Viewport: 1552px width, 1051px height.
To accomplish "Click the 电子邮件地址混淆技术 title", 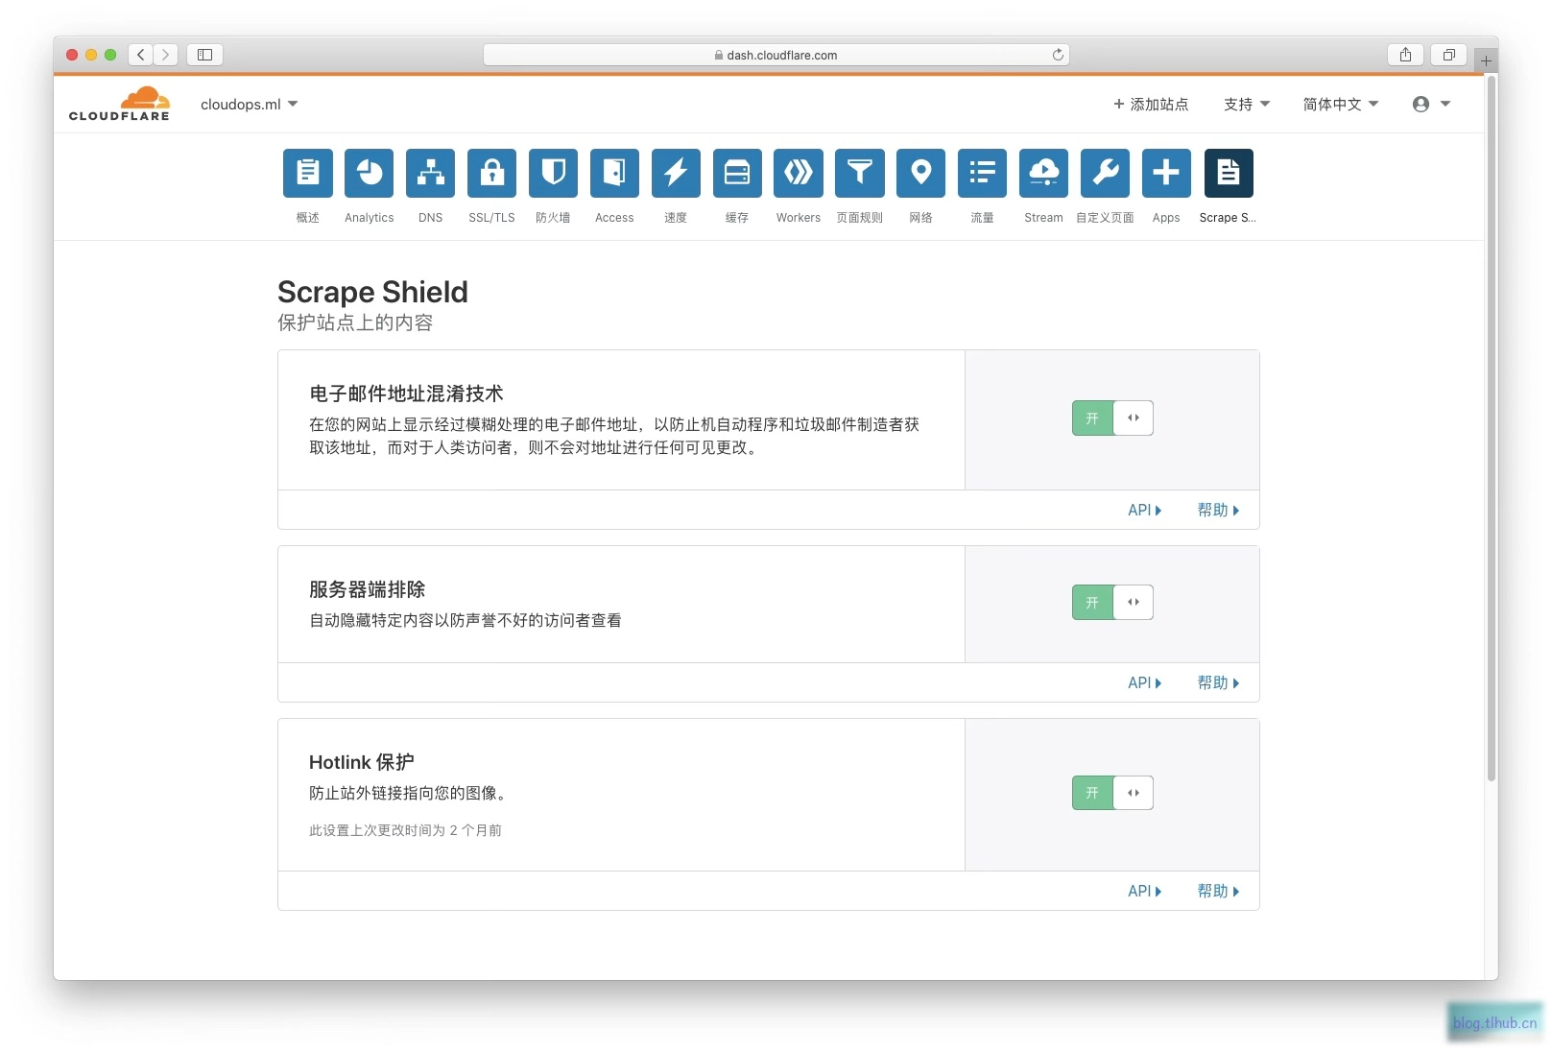I will (406, 394).
